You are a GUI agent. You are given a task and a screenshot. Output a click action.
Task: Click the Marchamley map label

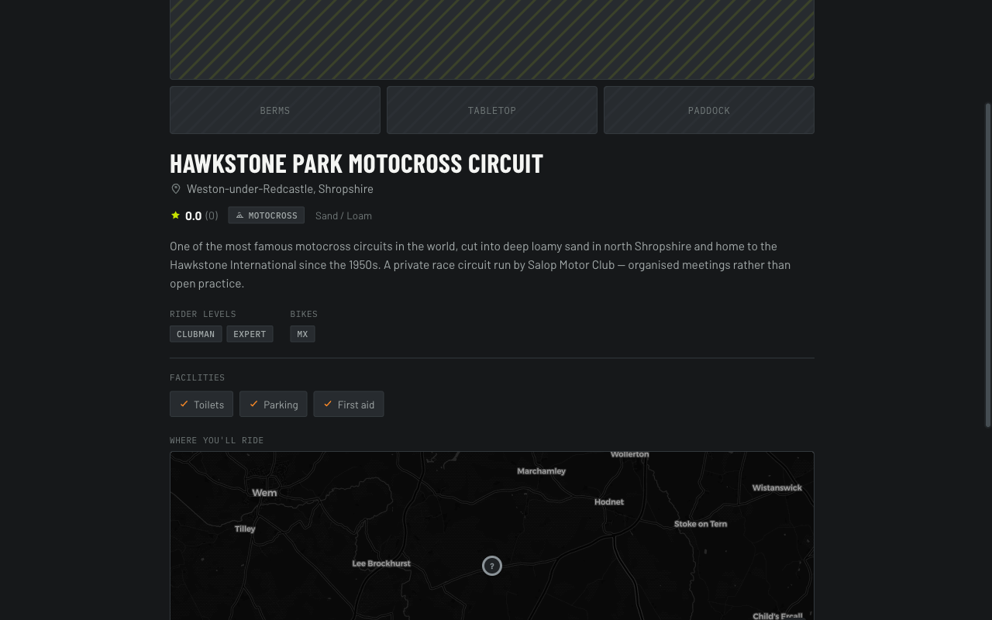pyautogui.click(x=542, y=471)
